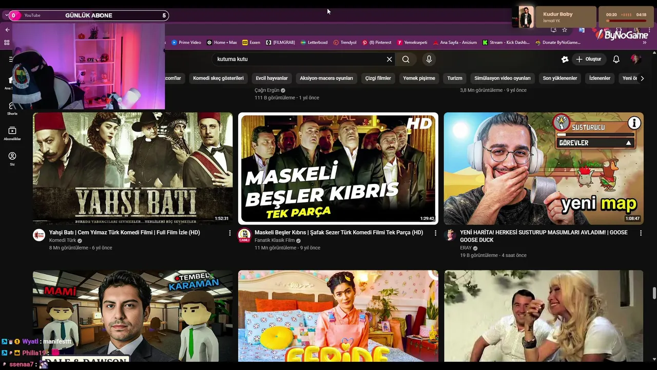Open the Fanatik Klasik Film channel name
Viewport: 657px width, 370px height.
[275, 240]
